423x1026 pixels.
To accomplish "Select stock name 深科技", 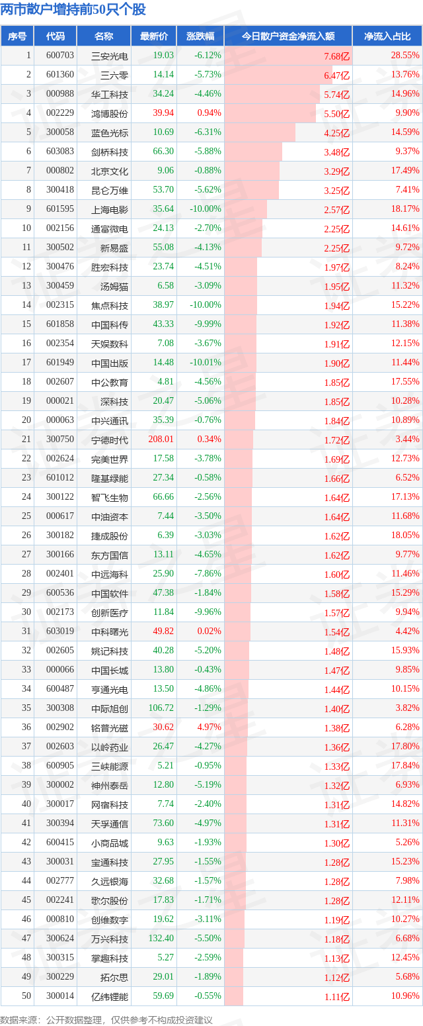I will 114,401.
